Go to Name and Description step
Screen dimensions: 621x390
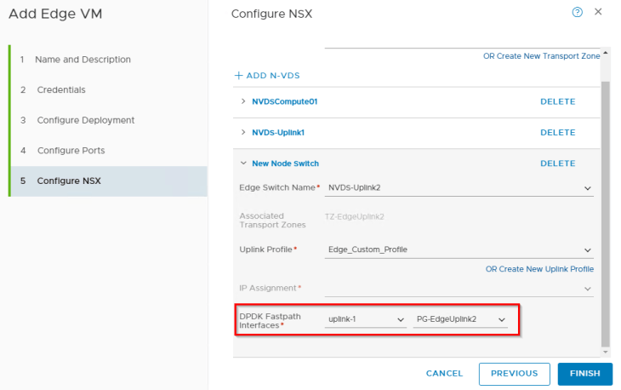pyautogui.click(x=83, y=60)
